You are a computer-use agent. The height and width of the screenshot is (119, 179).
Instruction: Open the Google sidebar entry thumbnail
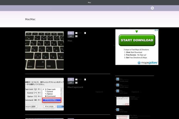coord(123,101)
